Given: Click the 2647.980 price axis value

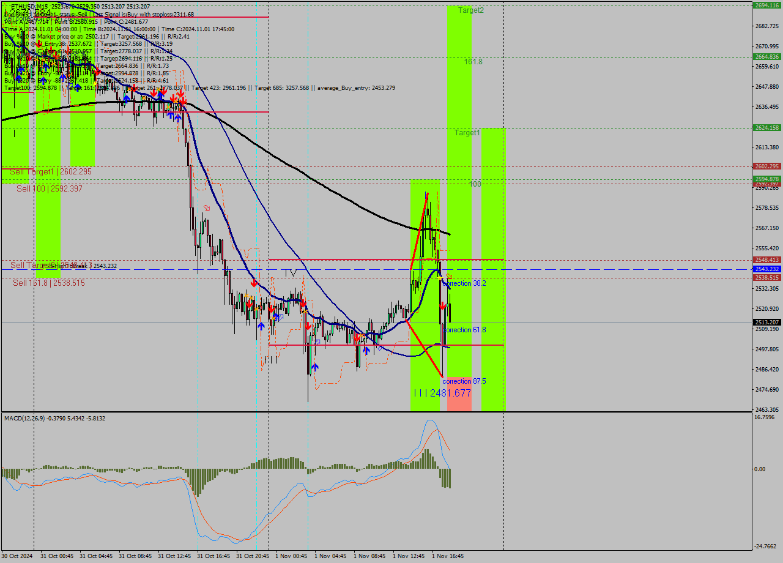Looking at the screenshot, I should (x=767, y=87).
